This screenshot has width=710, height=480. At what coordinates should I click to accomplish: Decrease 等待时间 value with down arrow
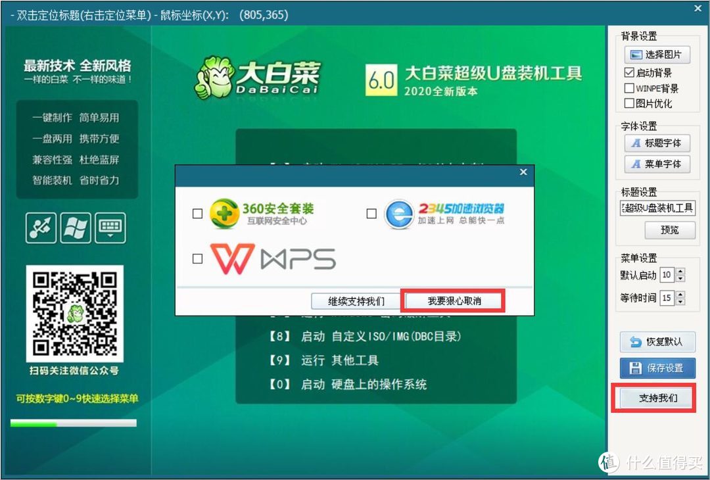(x=680, y=302)
